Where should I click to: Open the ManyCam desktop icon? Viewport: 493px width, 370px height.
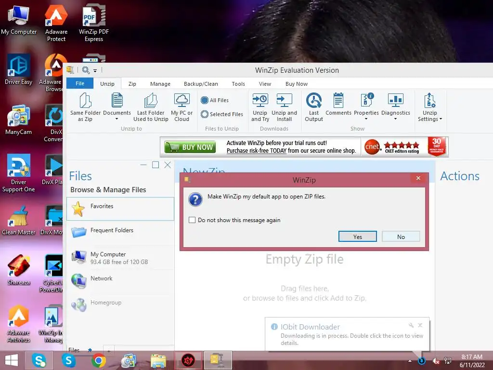[19, 120]
